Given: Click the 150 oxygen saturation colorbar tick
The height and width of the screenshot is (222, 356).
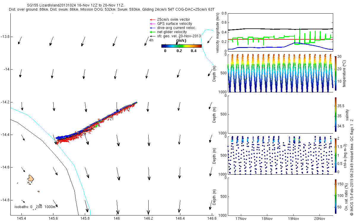Looking at the screenshot, I should (340, 184).
